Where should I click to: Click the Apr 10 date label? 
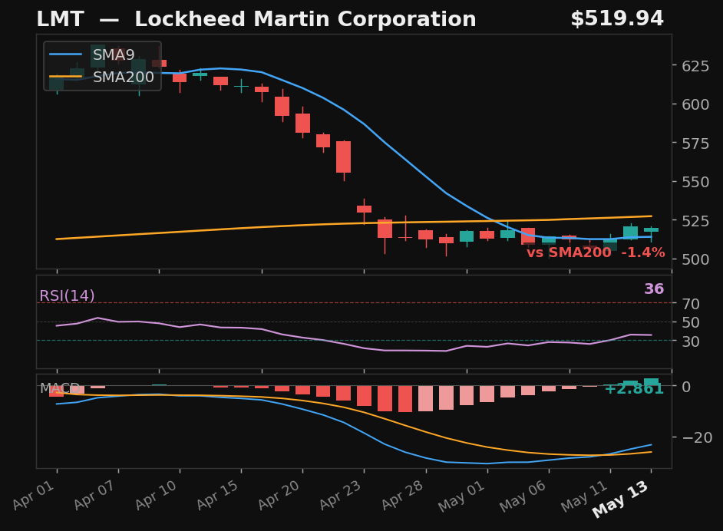157,495
